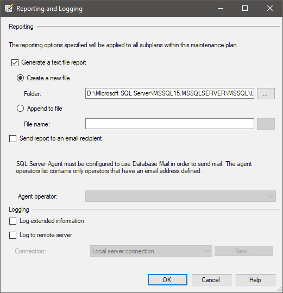283x293 pixels.
Task: Click the File name: label
Action: (37, 124)
